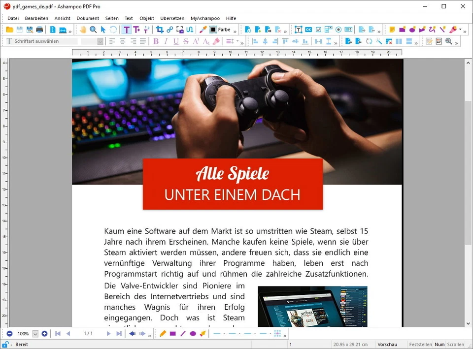
Task: Open the Dokument menu
Action: point(88,18)
